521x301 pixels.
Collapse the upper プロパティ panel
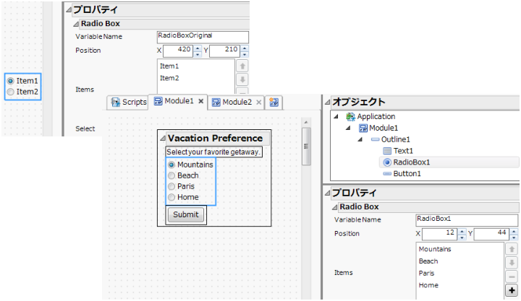click(69, 9)
